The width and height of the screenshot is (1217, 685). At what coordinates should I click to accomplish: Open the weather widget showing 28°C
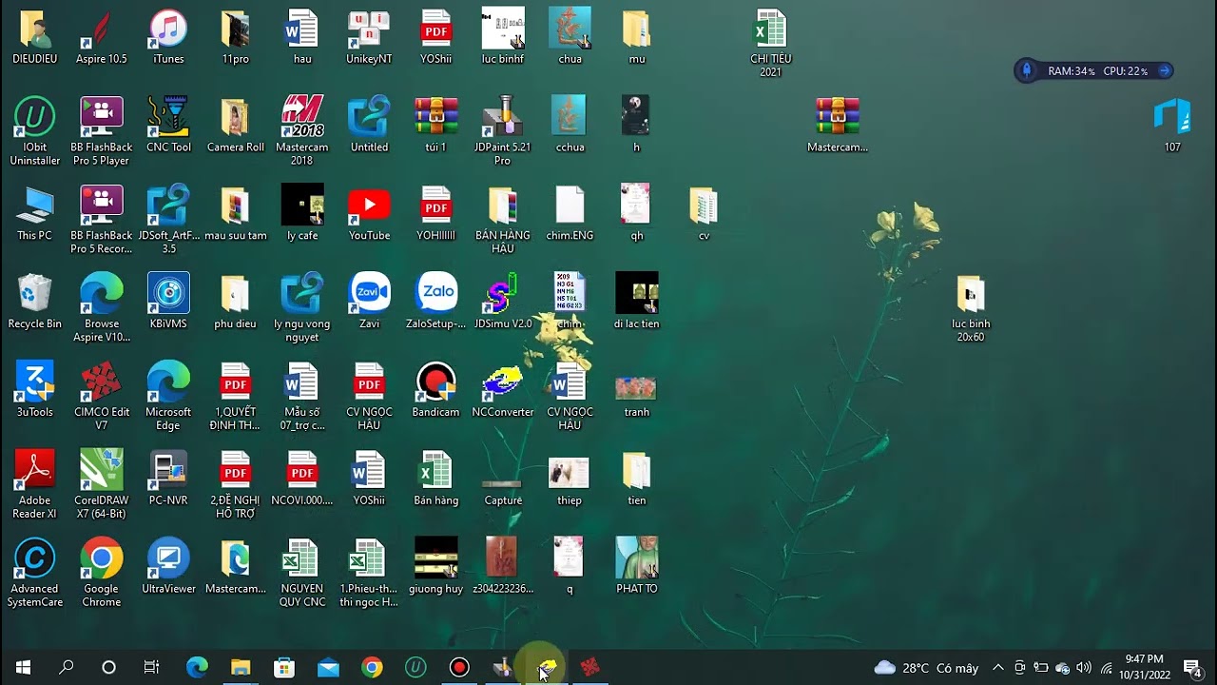coord(926,668)
